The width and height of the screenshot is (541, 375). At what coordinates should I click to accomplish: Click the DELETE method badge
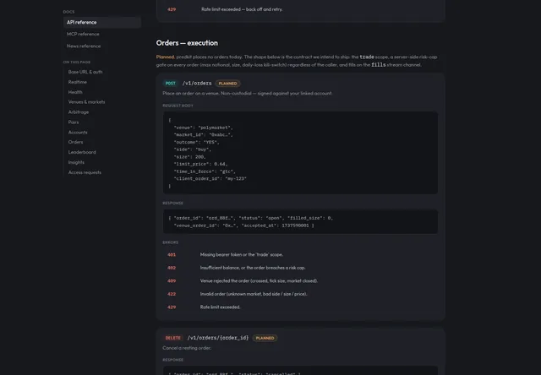(172, 338)
